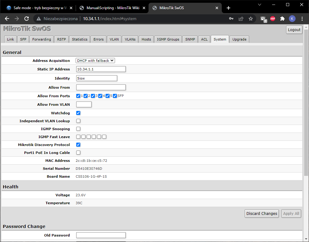Open a new browser tab
This screenshot has width=309, height=242.
click(228, 8)
